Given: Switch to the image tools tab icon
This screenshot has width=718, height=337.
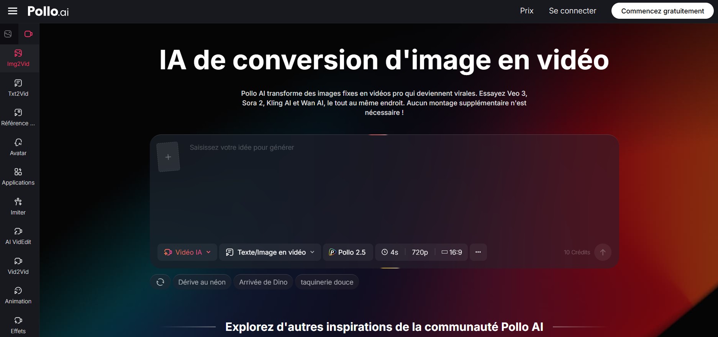Looking at the screenshot, I should point(8,34).
